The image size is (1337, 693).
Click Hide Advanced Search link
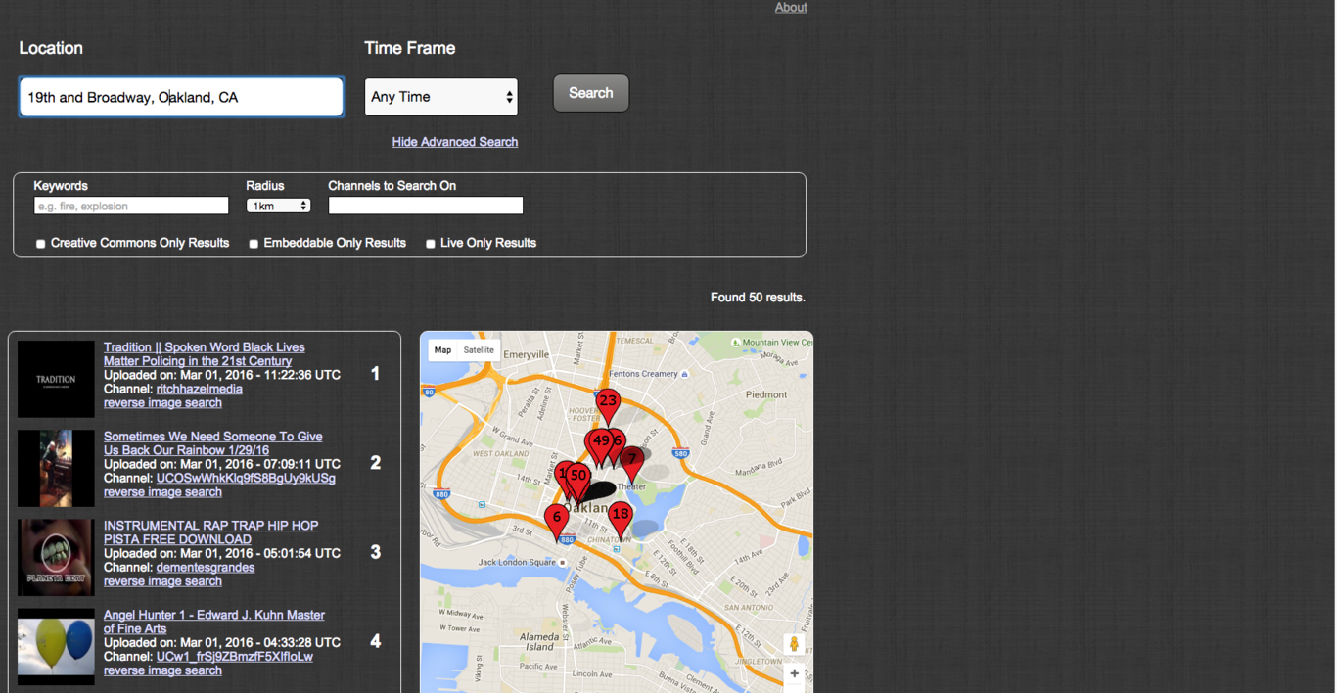(455, 142)
